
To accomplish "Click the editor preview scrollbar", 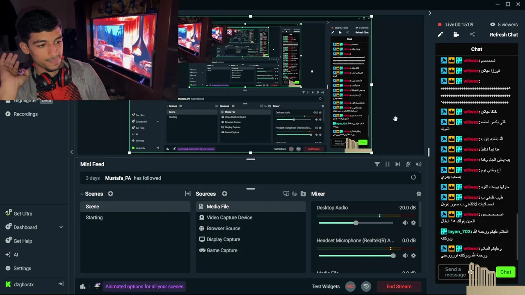I will click(x=429, y=152).
